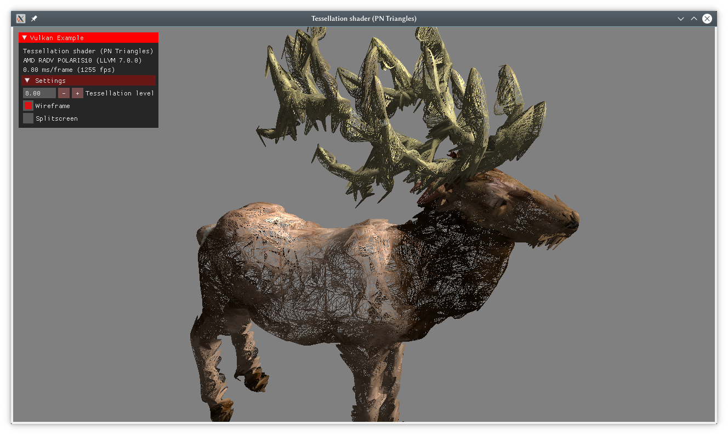Click the X11 application icon in title bar
The height and width of the screenshot is (435, 728).
pyautogui.click(x=21, y=19)
